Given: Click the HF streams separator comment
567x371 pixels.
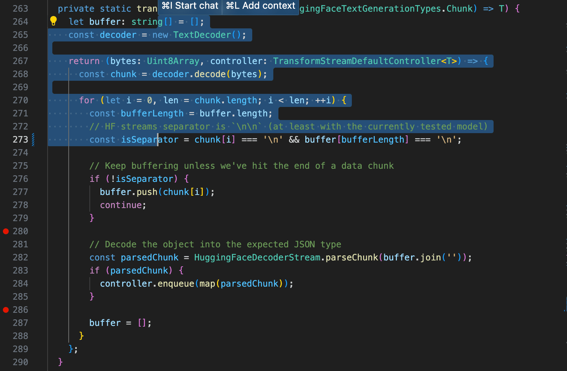Looking at the screenshot, I should tap(289, 127).
